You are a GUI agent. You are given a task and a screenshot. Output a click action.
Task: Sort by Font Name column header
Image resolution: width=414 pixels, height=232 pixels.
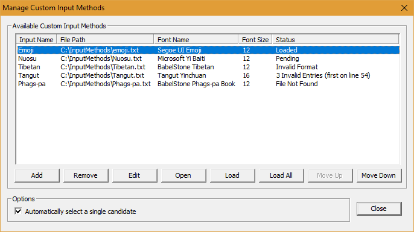196,40
